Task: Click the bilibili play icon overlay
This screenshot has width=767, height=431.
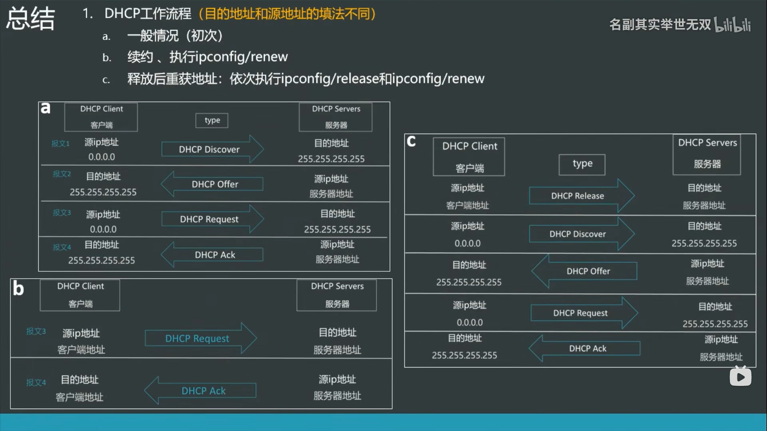Action: (x=740, y=377)
